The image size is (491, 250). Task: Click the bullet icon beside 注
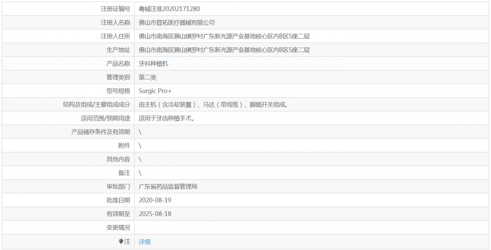[121, 241]
